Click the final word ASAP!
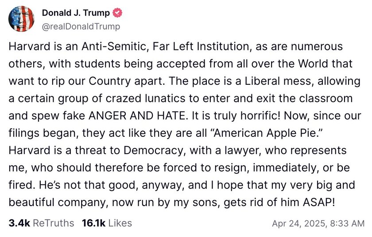The image size is (372, 237). (x=318, y=202)
